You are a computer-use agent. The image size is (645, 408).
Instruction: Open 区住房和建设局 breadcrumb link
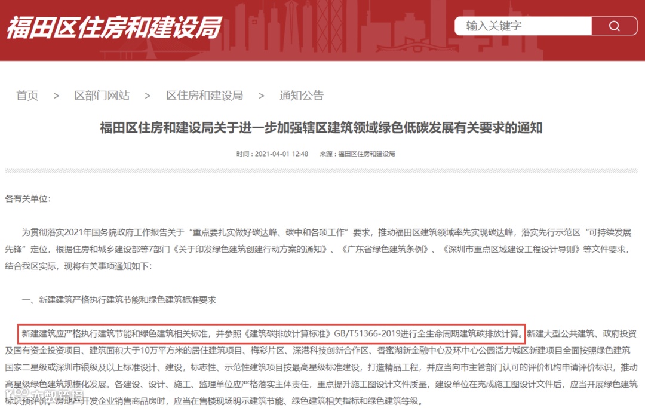(204, 96)
